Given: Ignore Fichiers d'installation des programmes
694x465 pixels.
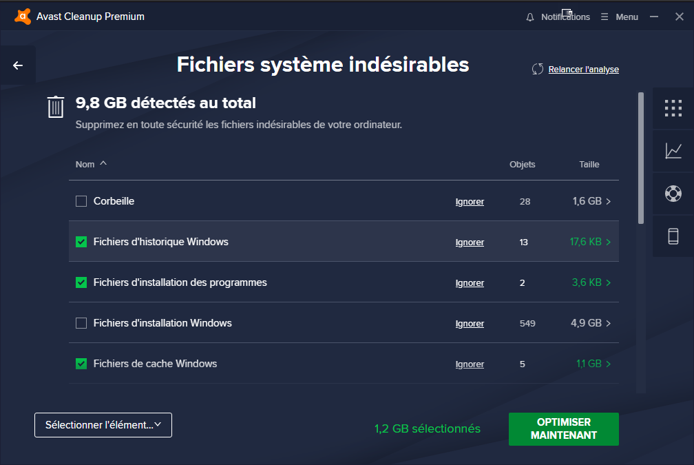Looking at the screenshot, I should pos(470,283).
